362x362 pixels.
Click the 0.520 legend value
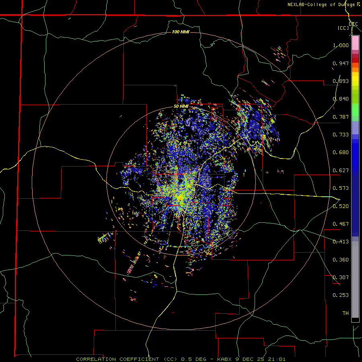pyautogui.click(x=341, y=206)
